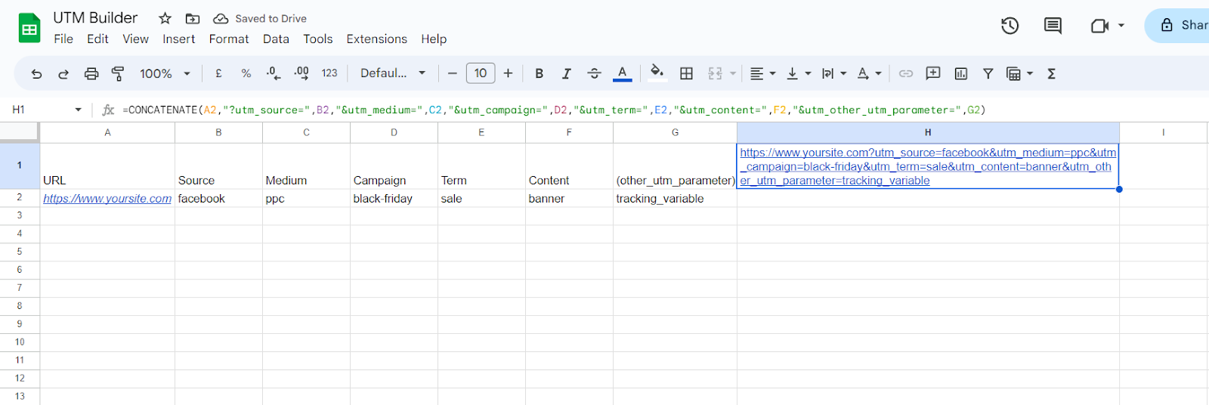Click the UTM Builder document title
Viewport: 1209px width, 405px height.
coord(95,17)
